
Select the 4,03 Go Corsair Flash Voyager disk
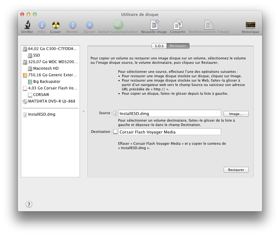tap(50, 88)
